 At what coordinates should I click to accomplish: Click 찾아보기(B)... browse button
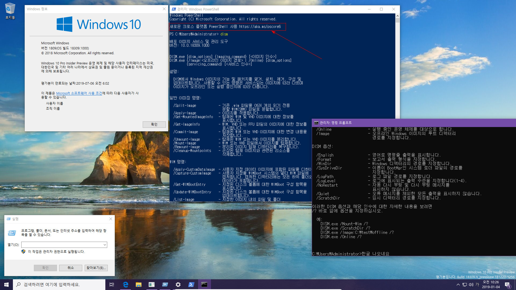click(96, 268)
